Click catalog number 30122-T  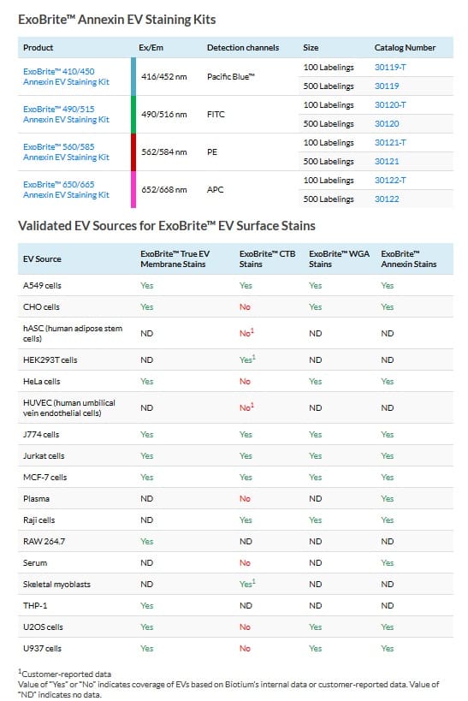[x=390, y=180]
